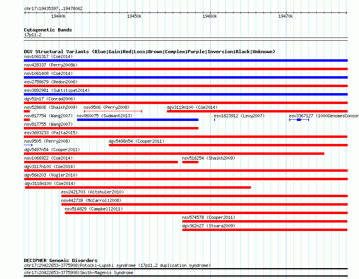This screenshot has width=359, height=279.
Task: Click nsv9505 (Perry2008) label
Action: click(x=47, y=141)
